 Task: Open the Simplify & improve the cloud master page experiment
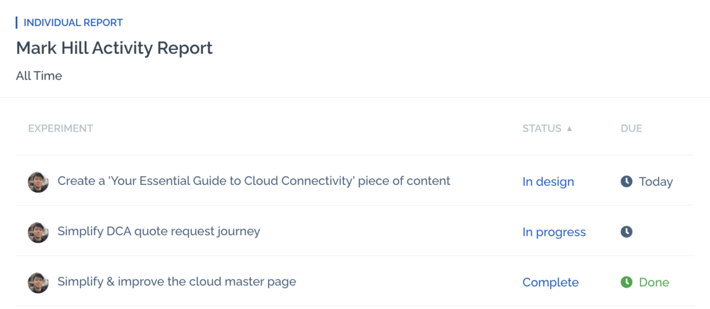pyautogui.click(x=177, y=281)
